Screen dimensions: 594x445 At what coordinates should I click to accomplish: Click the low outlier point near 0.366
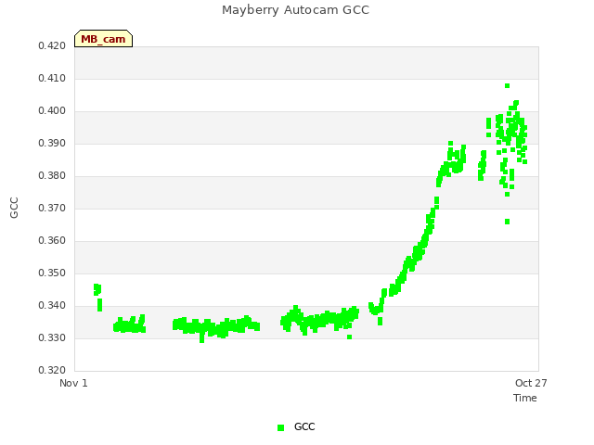(508, 222)
